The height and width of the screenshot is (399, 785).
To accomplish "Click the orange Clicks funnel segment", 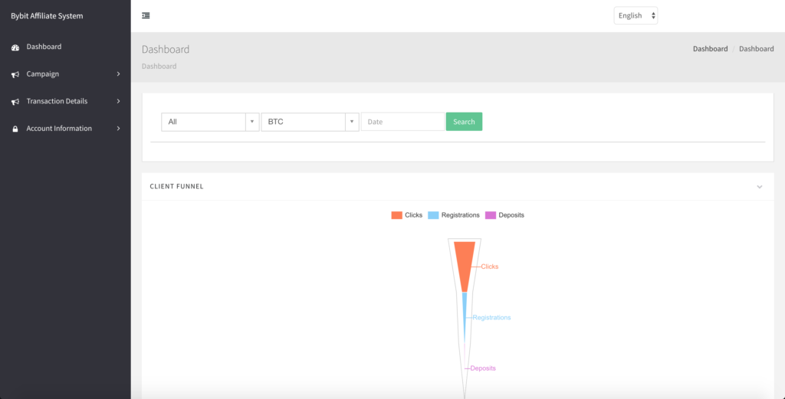I will tap(465, 265).
